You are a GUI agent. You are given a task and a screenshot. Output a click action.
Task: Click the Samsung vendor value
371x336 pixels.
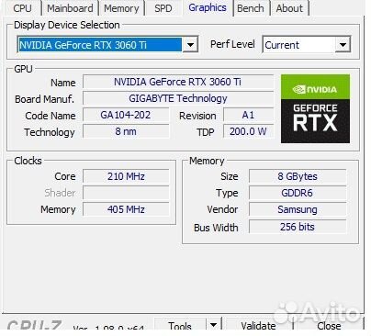pos(298,209)
